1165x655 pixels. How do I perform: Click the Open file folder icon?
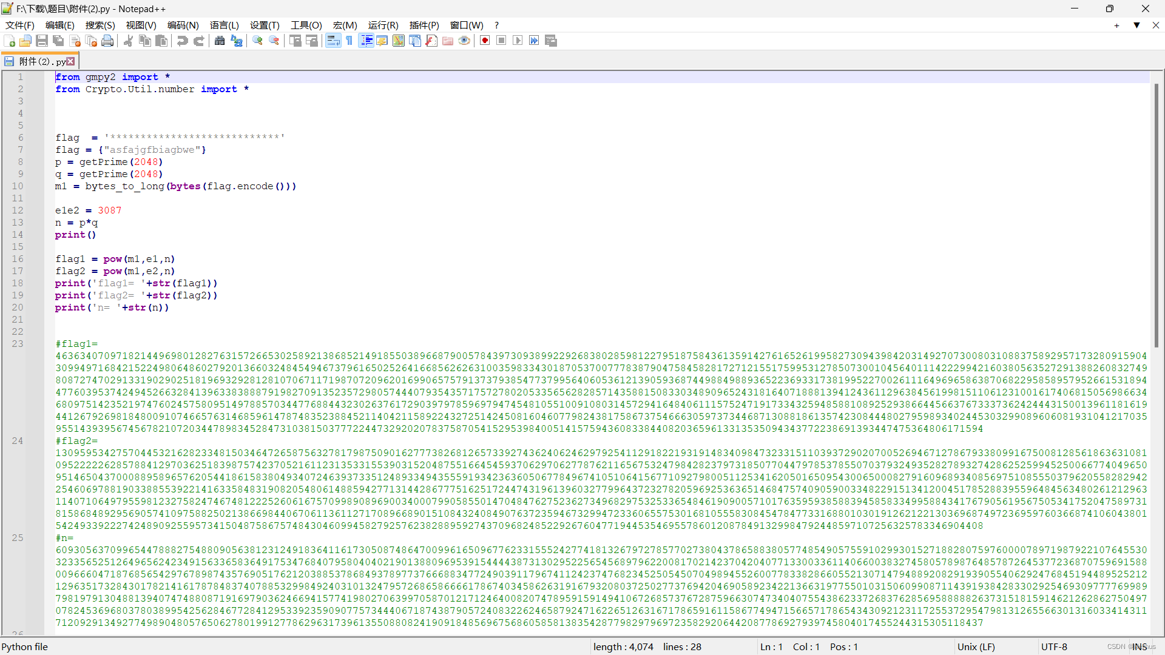click(25, 41)
